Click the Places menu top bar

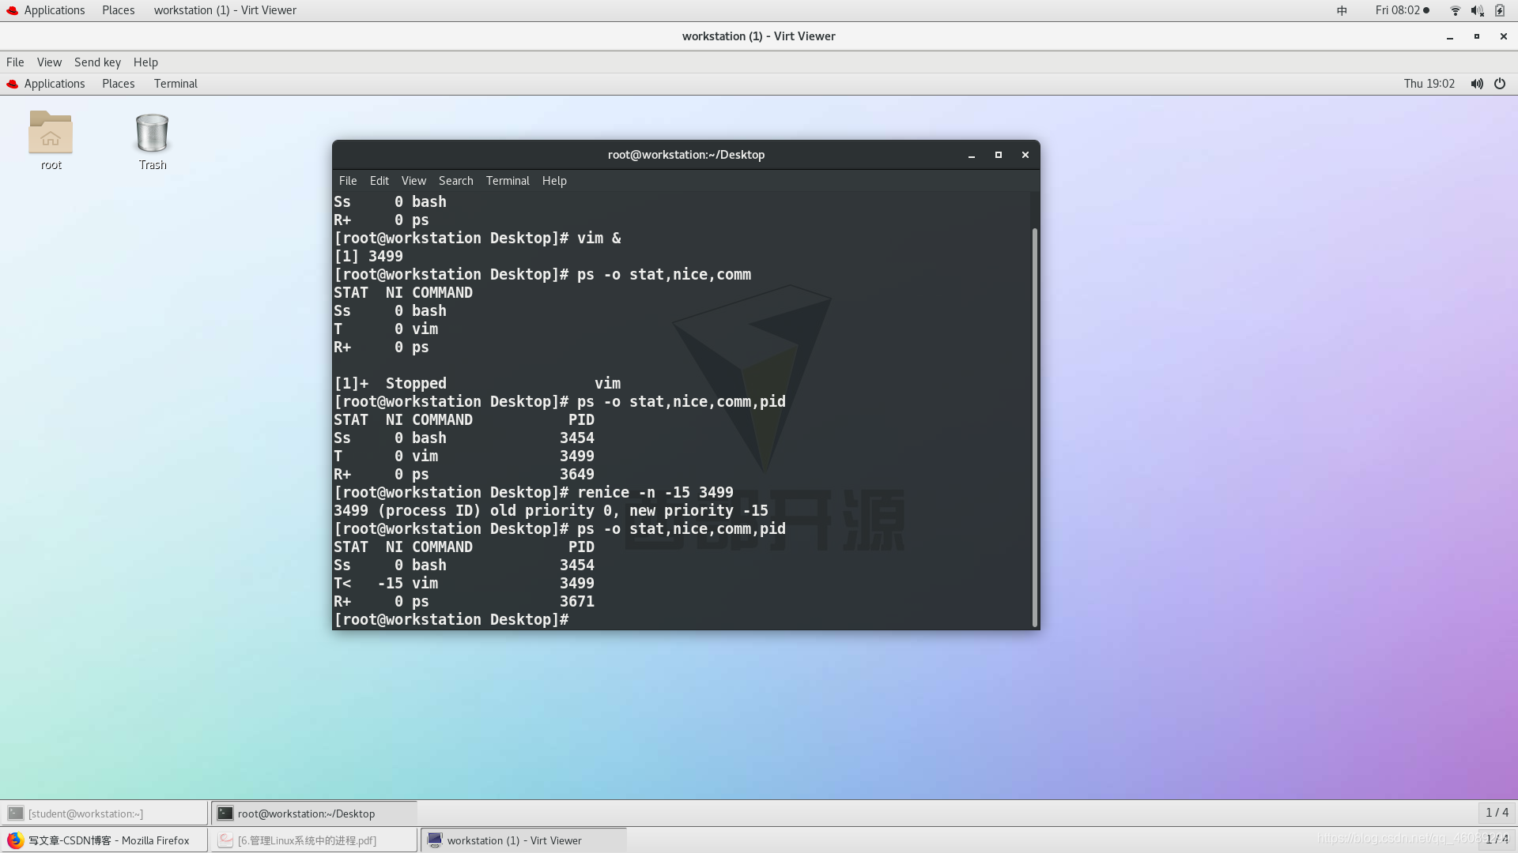pos(118,9)
